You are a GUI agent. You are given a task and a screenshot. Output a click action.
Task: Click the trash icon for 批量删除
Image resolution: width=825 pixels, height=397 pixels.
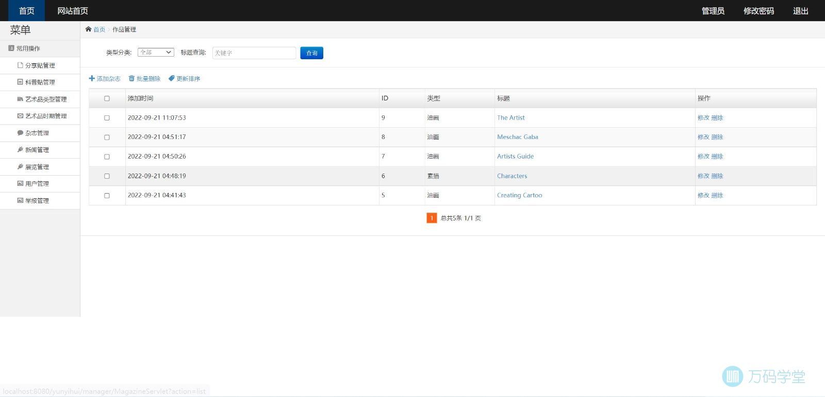coord(131,79)
